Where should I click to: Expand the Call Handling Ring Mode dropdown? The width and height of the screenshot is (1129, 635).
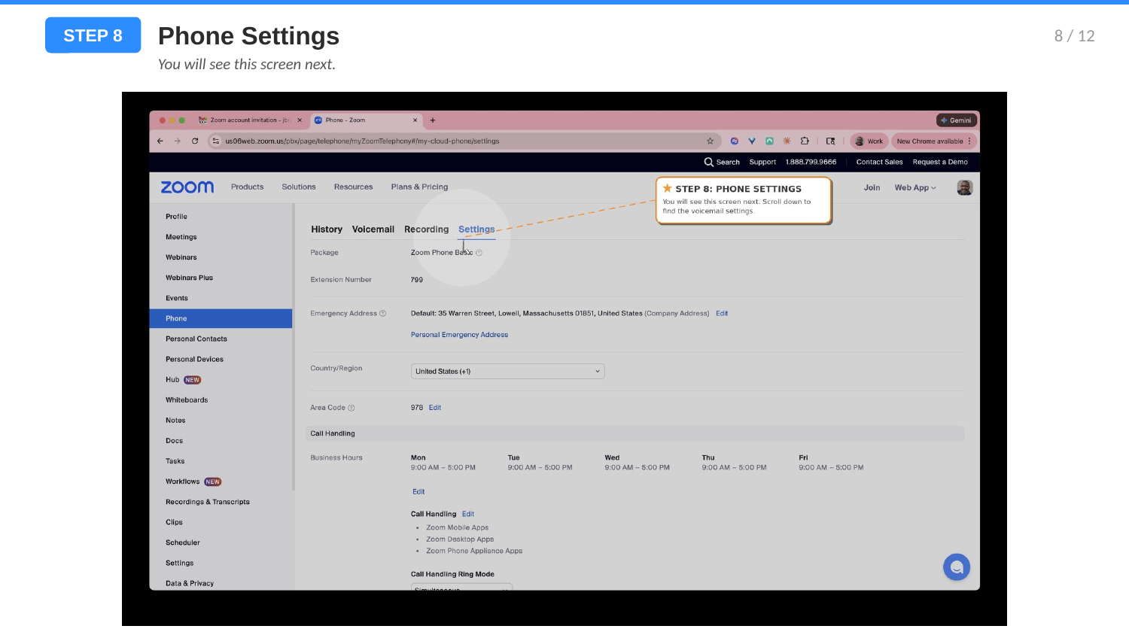(x=461, y=588)
